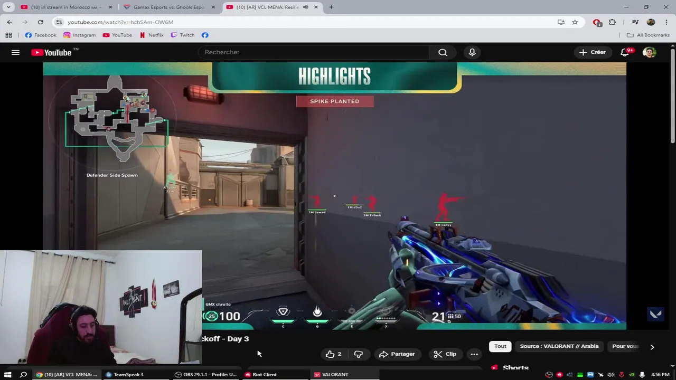
Task: Switch to OBS 29.1.1 in taskbar
Action: 208,375
